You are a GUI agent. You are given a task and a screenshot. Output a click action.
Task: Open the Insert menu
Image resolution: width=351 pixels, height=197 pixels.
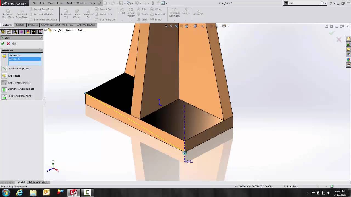coord(60,3)
